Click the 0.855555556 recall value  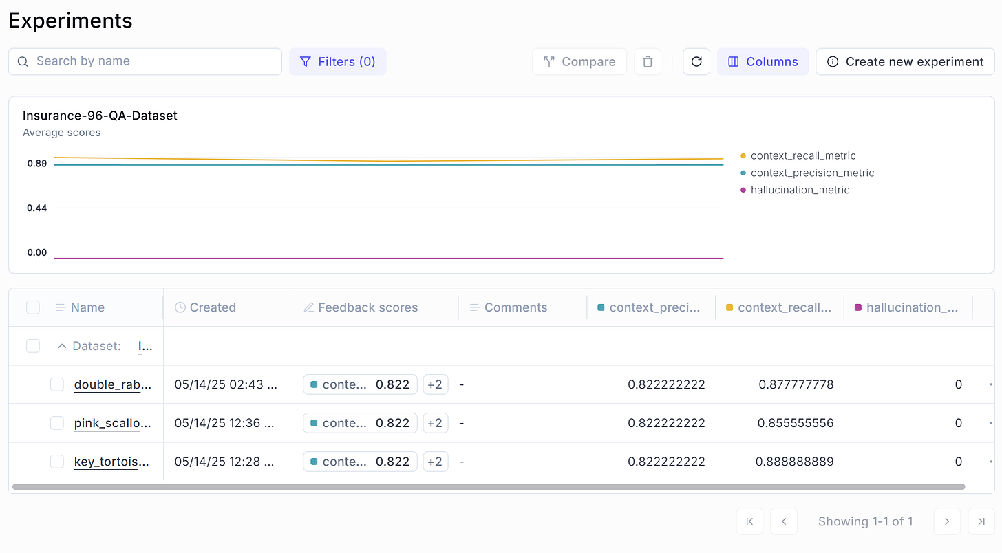[796, 423]
